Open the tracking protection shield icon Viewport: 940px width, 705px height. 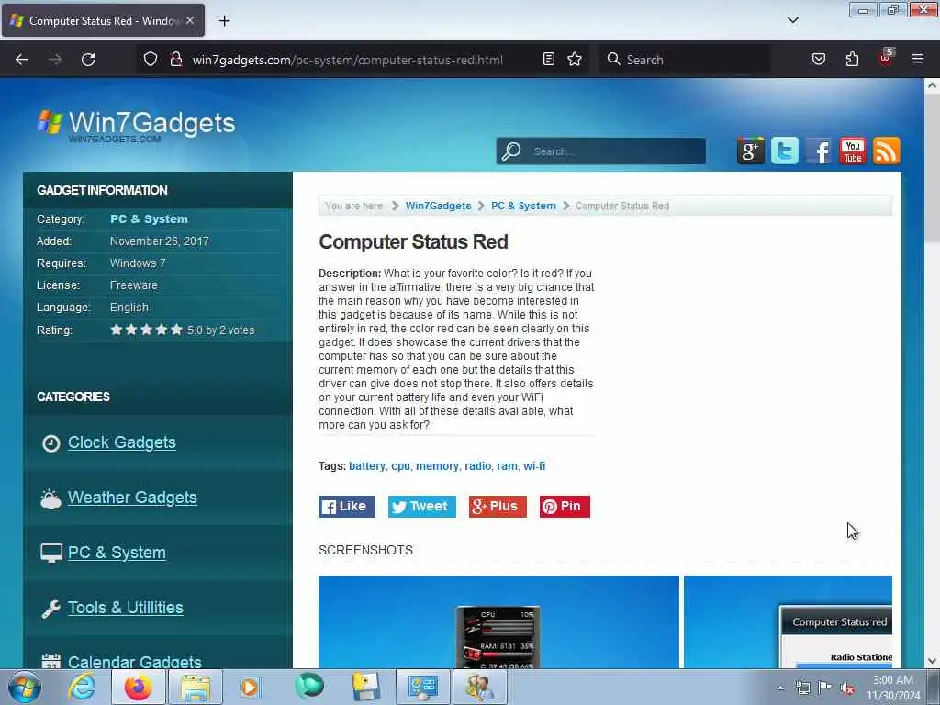[x=151, y=59]
